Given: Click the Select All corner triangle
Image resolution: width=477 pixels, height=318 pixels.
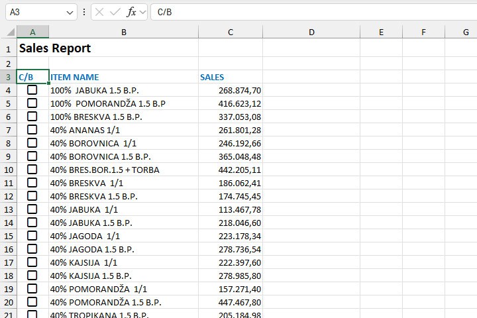Looking at the screenshot, I should 10,32.
